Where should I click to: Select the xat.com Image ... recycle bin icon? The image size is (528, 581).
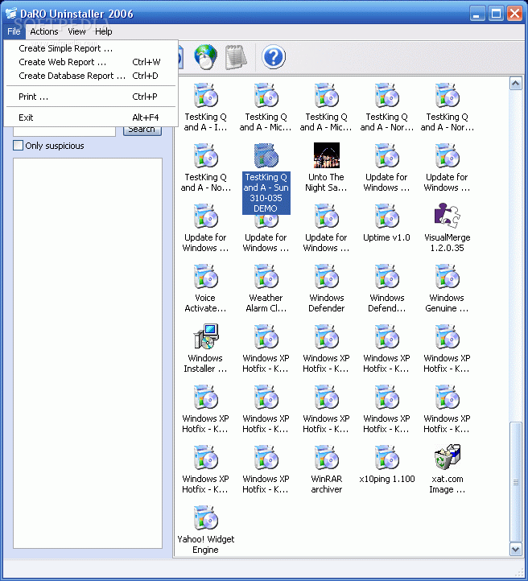[448, 457]
